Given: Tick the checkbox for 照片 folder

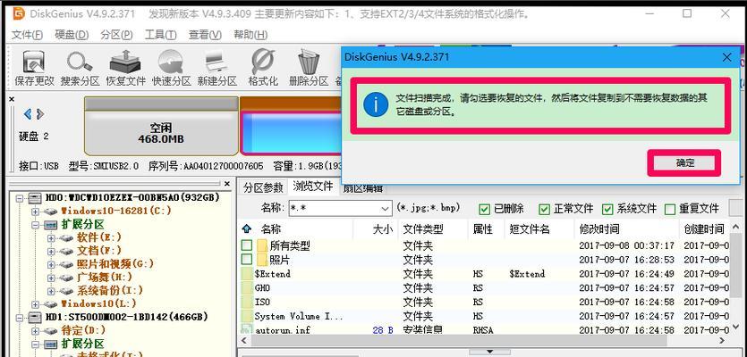Looking at the screenshot, I should pos(247,260).
